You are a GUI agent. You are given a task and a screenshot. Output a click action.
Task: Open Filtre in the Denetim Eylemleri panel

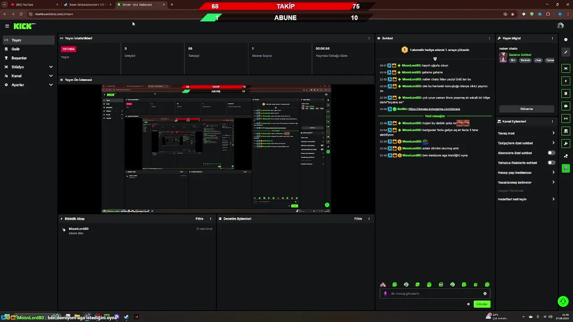click(x=358, y=219)
